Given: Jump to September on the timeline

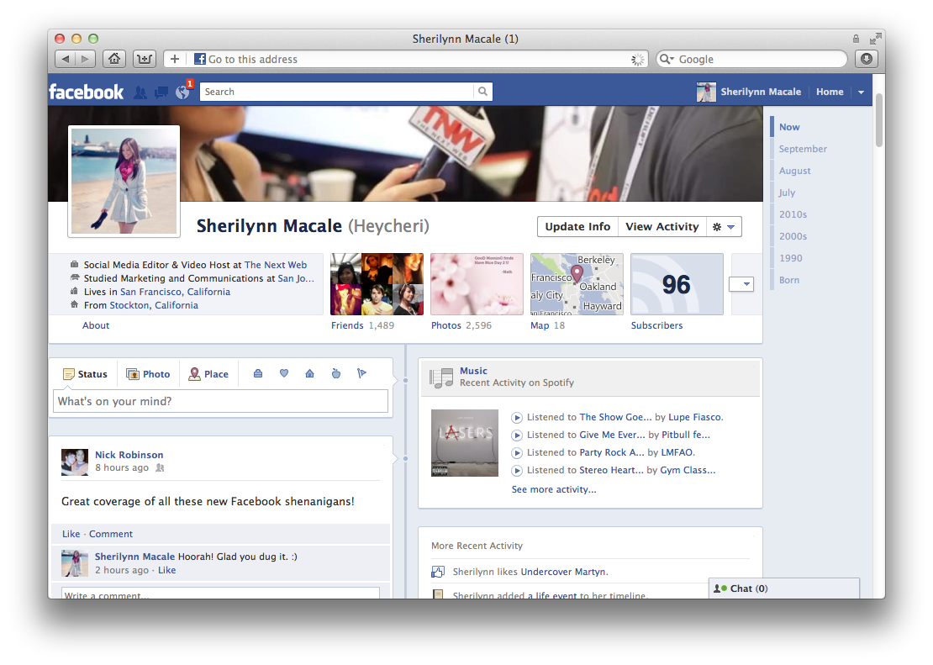Looking at the screenshot, I should tap(803, 149).
